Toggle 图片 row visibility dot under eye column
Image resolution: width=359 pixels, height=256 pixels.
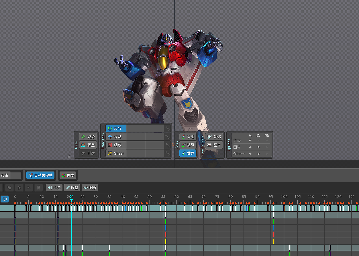tap(258, 147)
